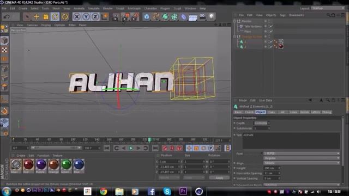Select the highlighted Rotate tool
The width and height of the screenshot is (349, 196).
coord(55,17)
